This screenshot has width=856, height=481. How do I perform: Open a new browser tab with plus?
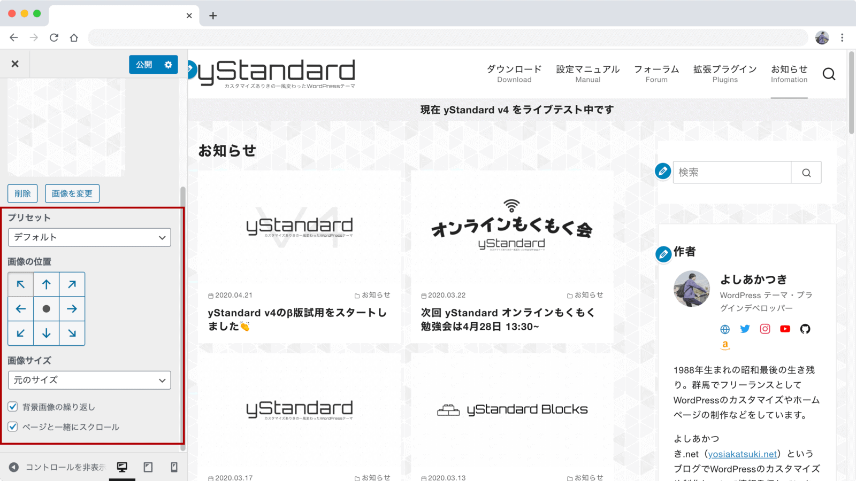[x=213, y=15]
